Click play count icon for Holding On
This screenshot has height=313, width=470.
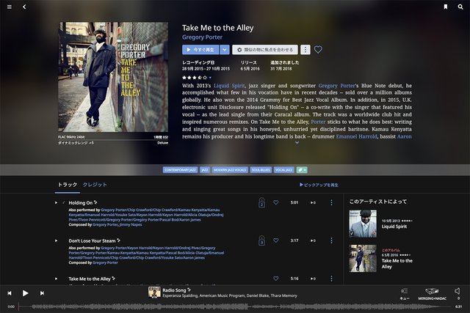click(x=313, y=202)
